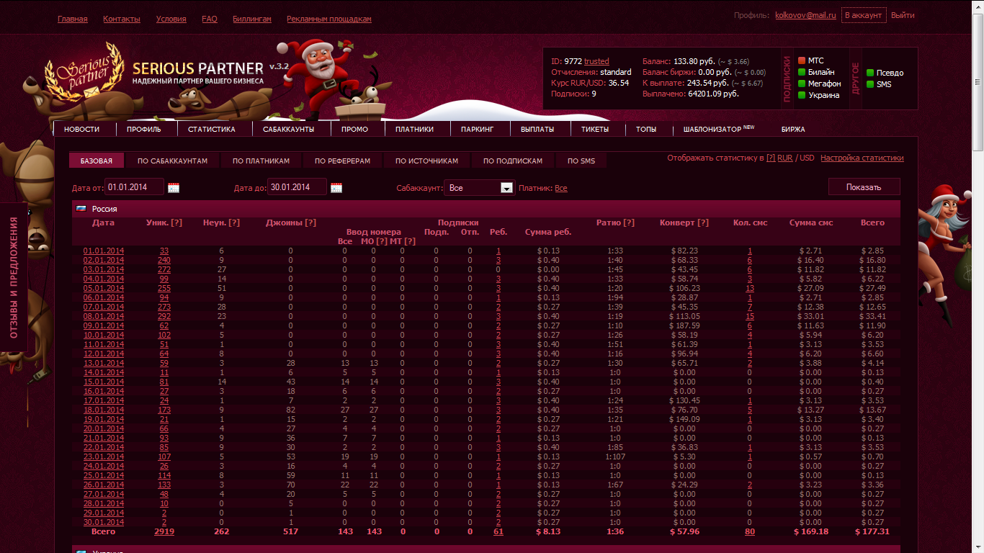Switch to По SMS tab
Image resolution: width=984 pixels, height=553 pixels.
pos(581,161)
